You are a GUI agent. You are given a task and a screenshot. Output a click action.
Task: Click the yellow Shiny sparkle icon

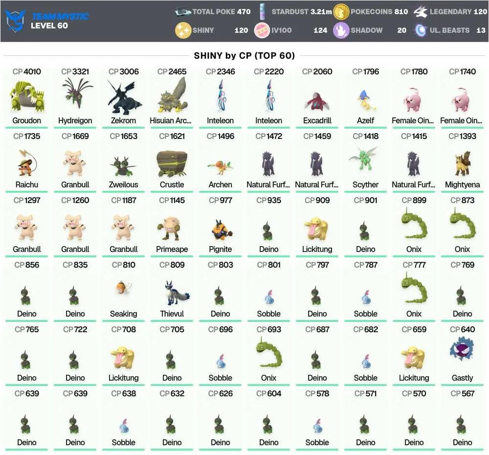coord(183,30)
